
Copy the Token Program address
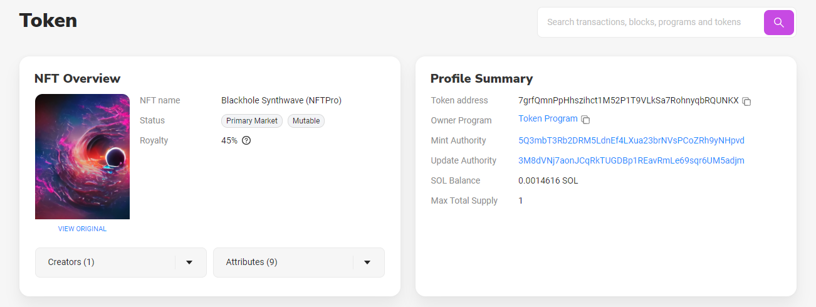tap(585, 119)
